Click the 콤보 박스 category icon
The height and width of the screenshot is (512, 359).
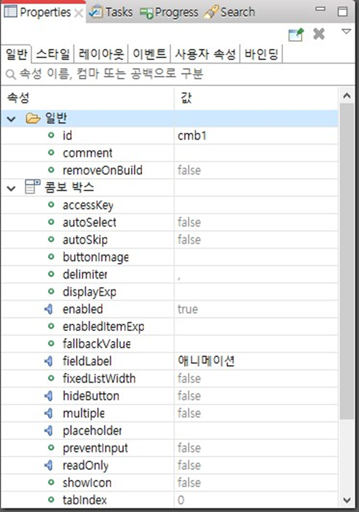tap(32, 187)
